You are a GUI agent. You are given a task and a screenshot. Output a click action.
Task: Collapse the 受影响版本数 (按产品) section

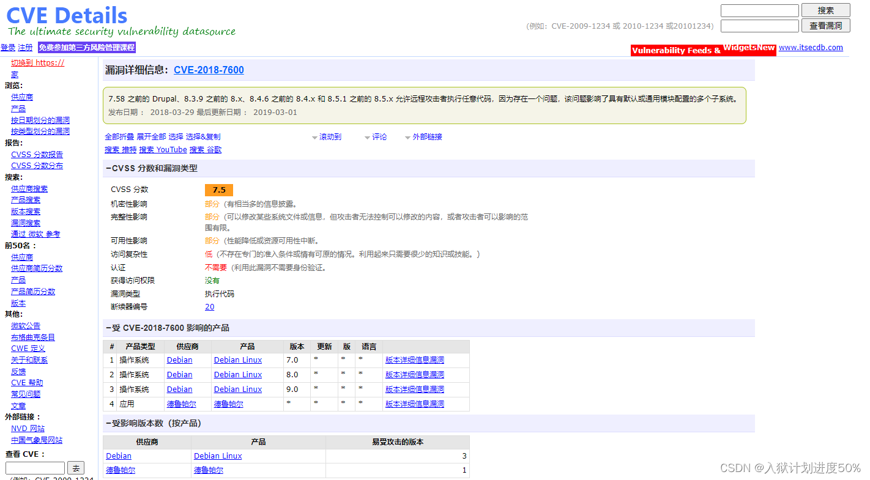click(108, 423)
